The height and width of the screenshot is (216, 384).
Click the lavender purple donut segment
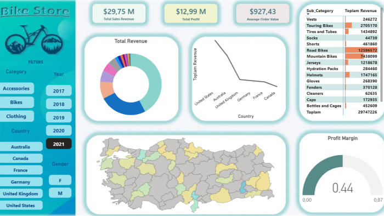(x=107, y=77)
